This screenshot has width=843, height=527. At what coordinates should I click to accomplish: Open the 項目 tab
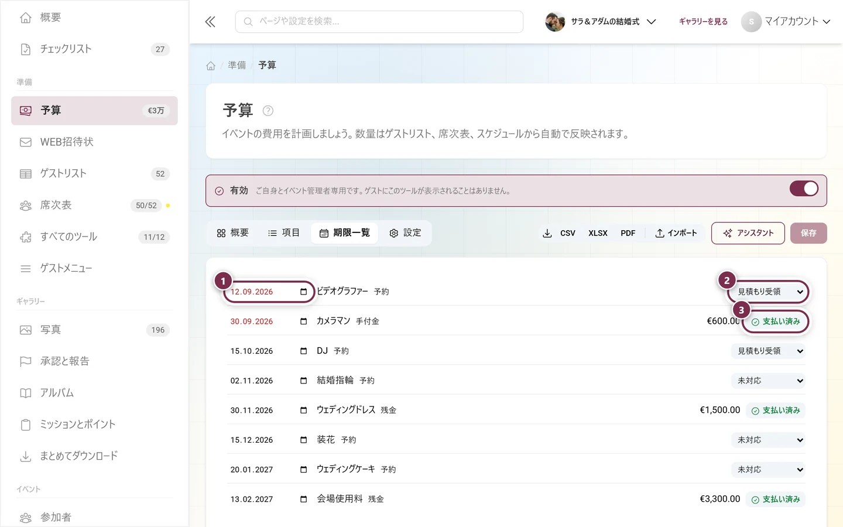[284, 233]
